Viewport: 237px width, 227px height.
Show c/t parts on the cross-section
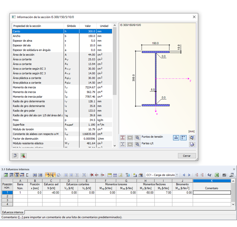[123, 144]
